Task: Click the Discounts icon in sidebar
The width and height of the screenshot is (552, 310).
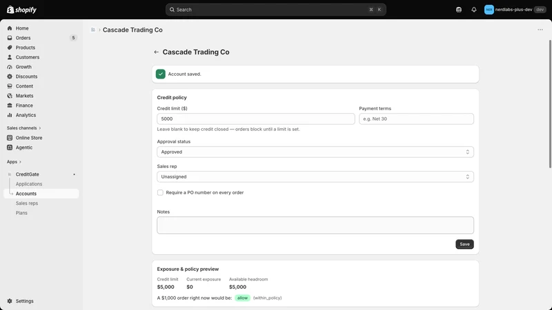Action: click(x=10, y=76)
